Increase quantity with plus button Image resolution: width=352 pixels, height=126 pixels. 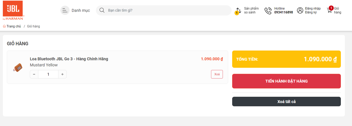point(62,74)
